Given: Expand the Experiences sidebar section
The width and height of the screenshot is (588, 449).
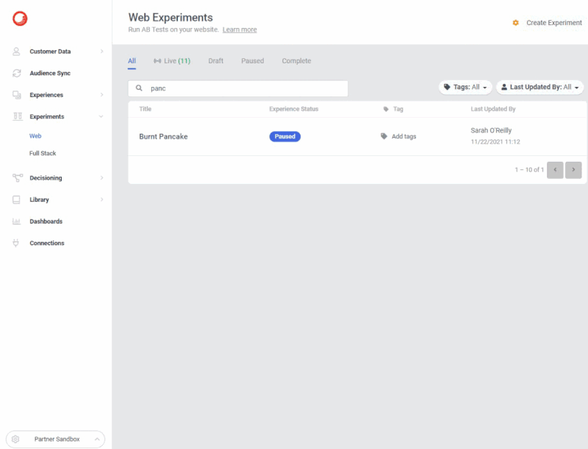Looking at the screenshot, I should pos(101,95).
